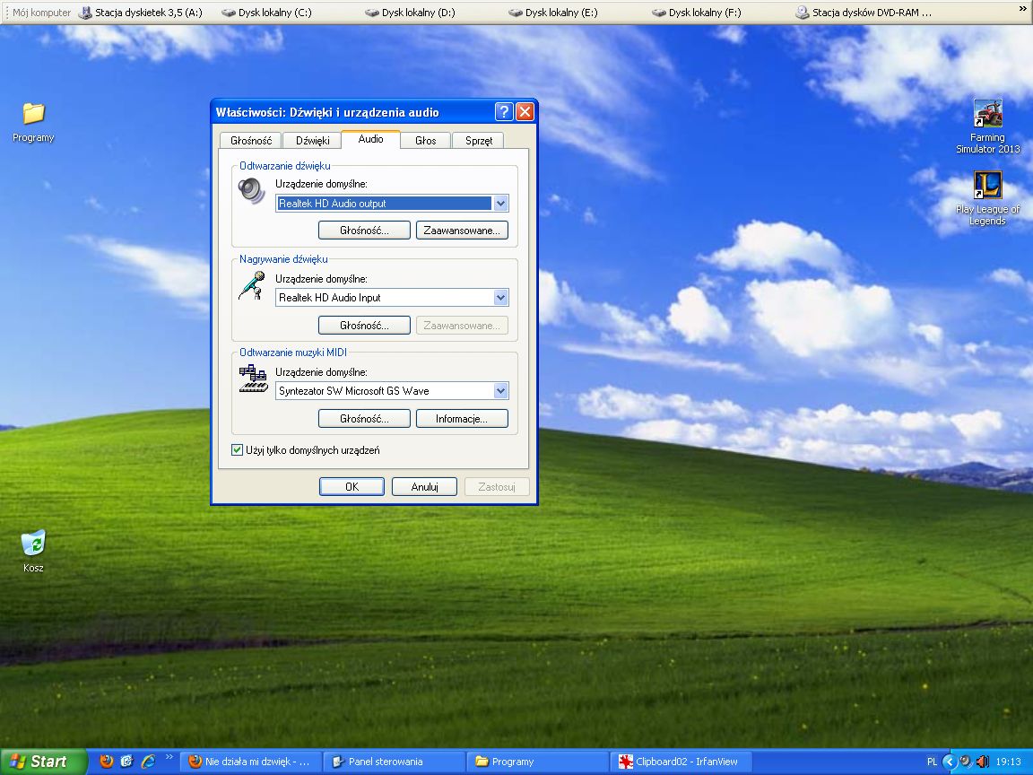Image resolution: width=1033 pixels, height=775 pixels.
Task: Close the audio properties dialog
Action: point(525,111)
